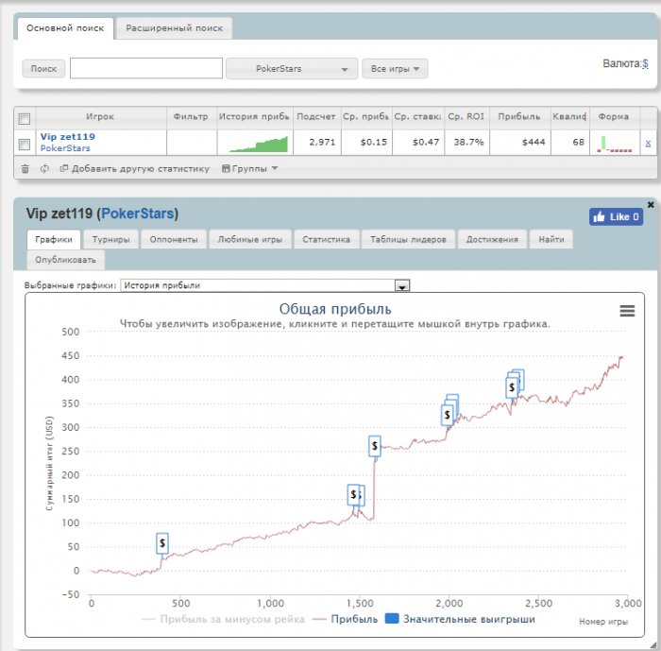
Task: Open the PokerStars site dropdown
Action: pyautogui.click(x=292, y=69)
